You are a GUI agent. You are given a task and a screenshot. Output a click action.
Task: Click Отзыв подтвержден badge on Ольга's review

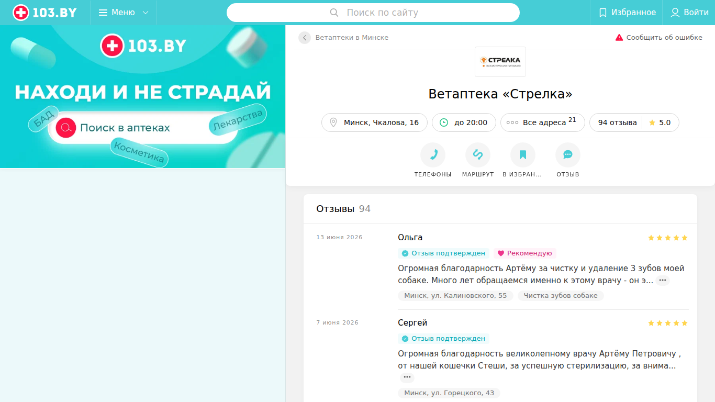coord(443,253)
